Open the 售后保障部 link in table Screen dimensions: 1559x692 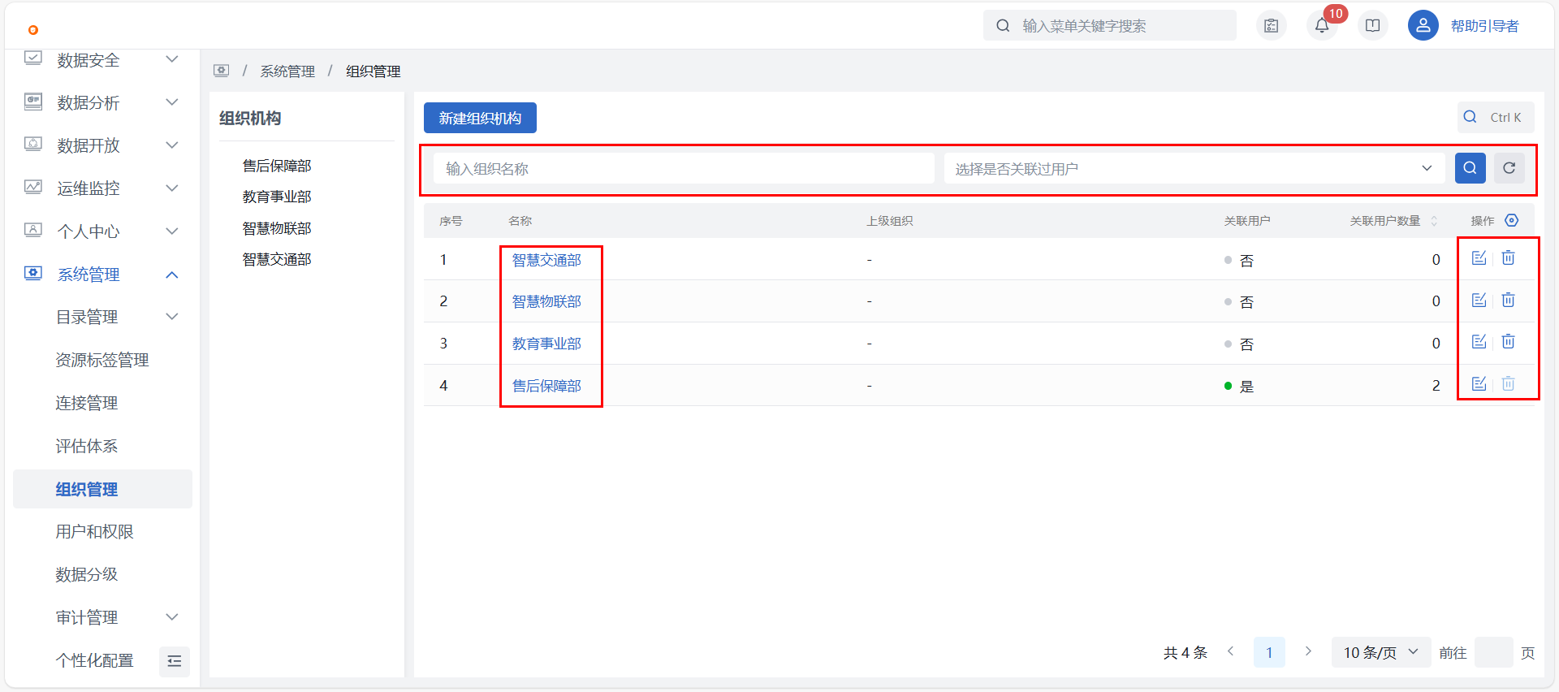(x=546, y=386)
